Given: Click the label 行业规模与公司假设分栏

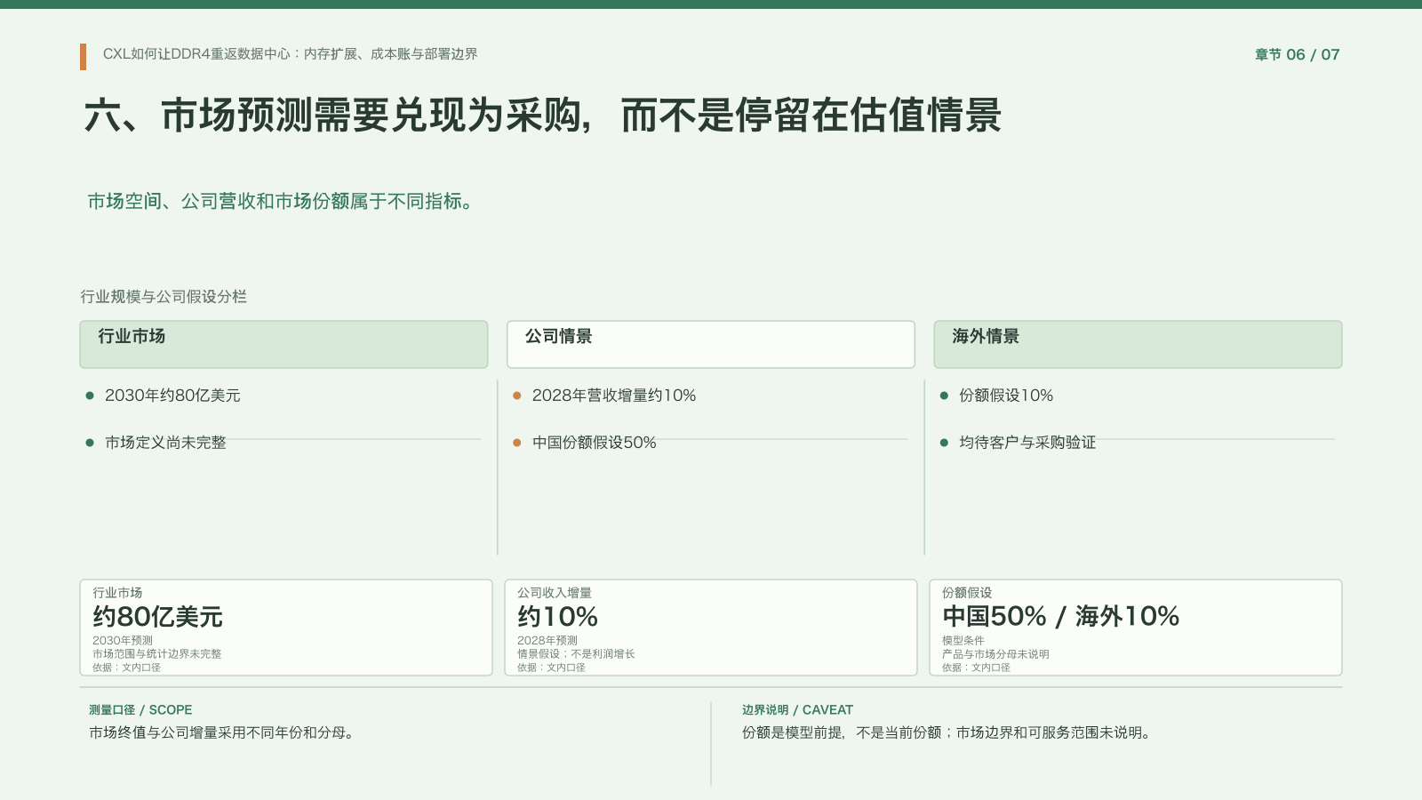Looking at the screenshot, I should (164, 297).
